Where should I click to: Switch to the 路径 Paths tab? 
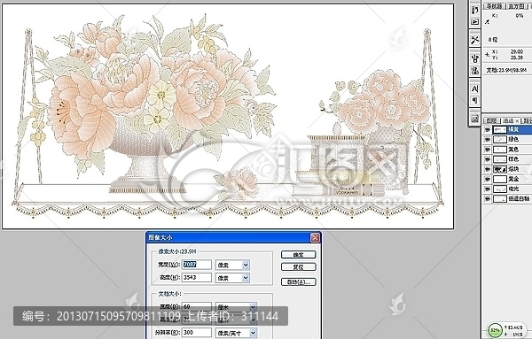pos(527,120)
